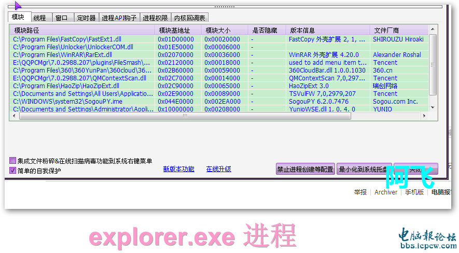Screen dimensions: 459x253
Task: Click the module list scroll-down arrow
Action: (433, 107)
